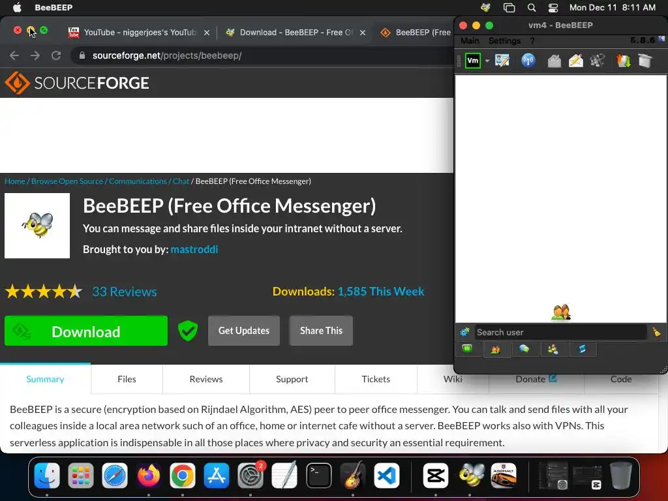Click the Search user field in BeeBEEP
Viewport: 668px width, 501px height.
coord(560,332)
